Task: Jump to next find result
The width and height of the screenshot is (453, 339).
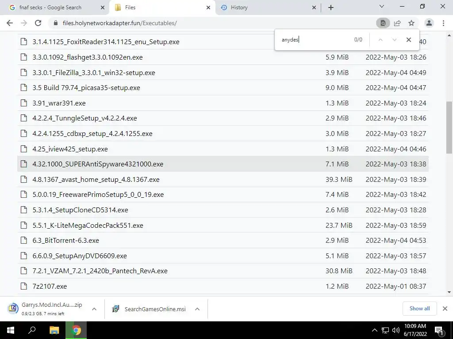Action: 394,40
